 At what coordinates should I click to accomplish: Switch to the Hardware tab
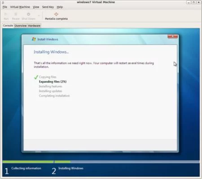click(x=34, y=26)
